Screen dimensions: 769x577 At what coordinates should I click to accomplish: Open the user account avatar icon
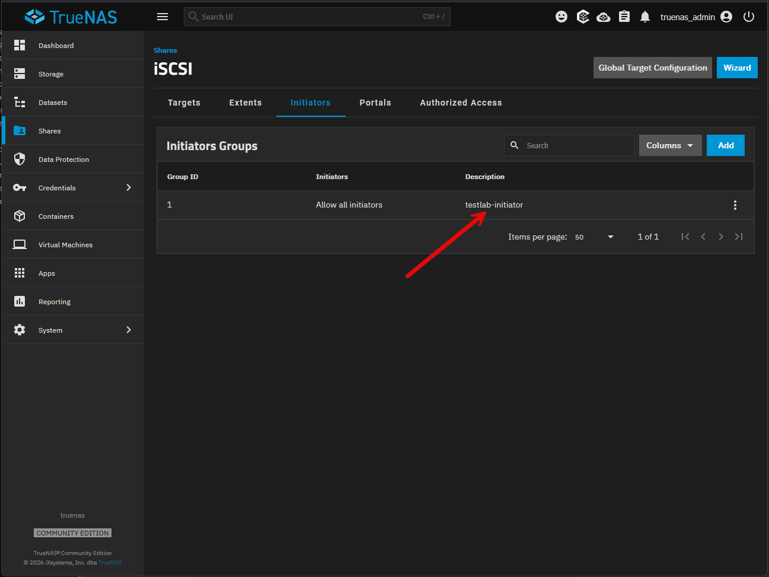pos(726,17)
